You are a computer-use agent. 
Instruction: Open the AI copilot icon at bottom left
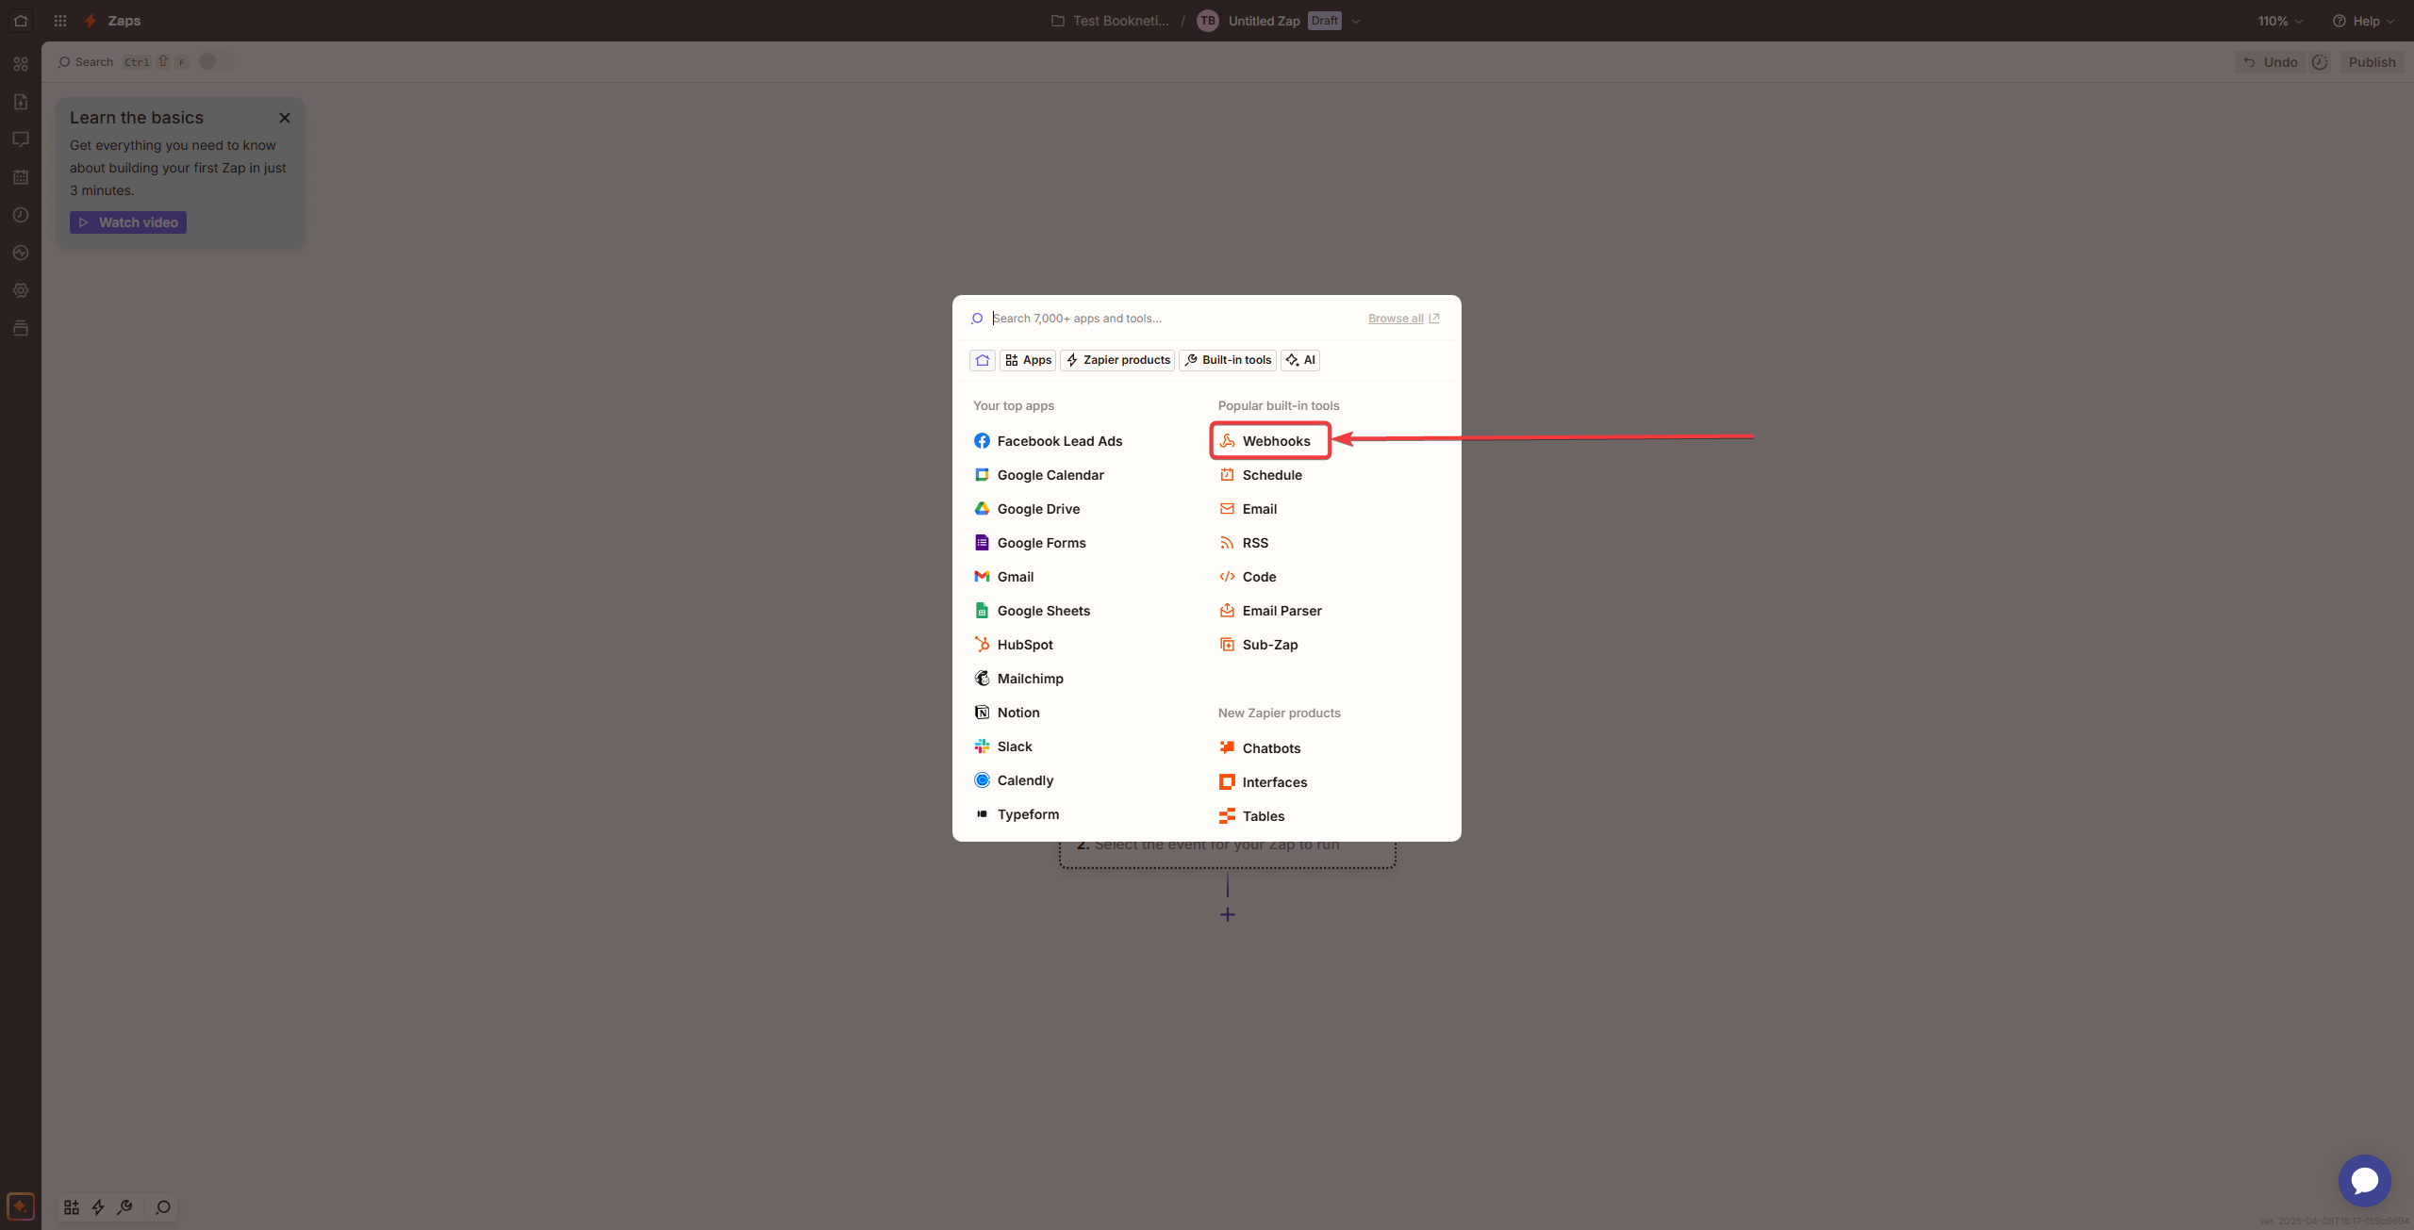21,1206
